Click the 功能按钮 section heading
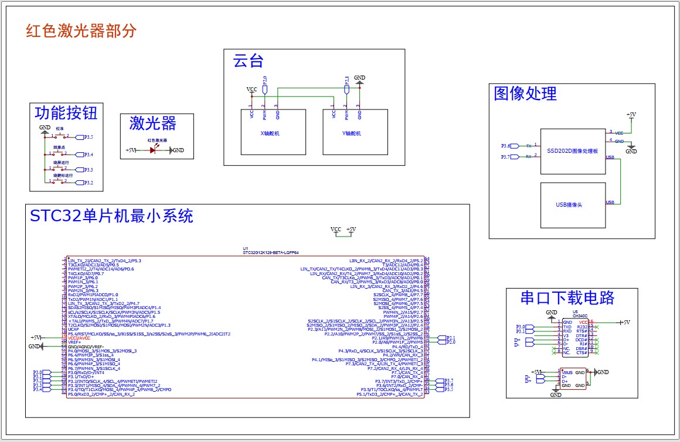The width and height of the screenshot is (680, 442). [66, 113]
